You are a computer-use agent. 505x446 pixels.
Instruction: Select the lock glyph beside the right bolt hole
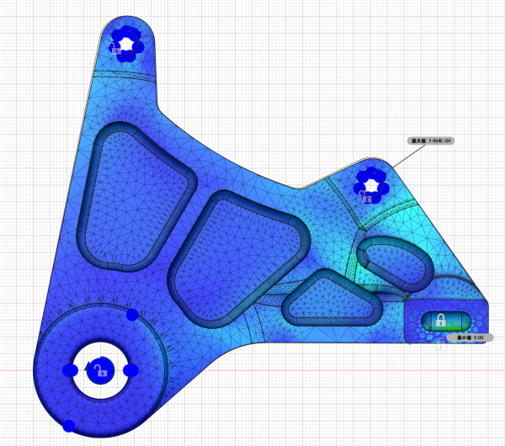click(x=364, y=198)
